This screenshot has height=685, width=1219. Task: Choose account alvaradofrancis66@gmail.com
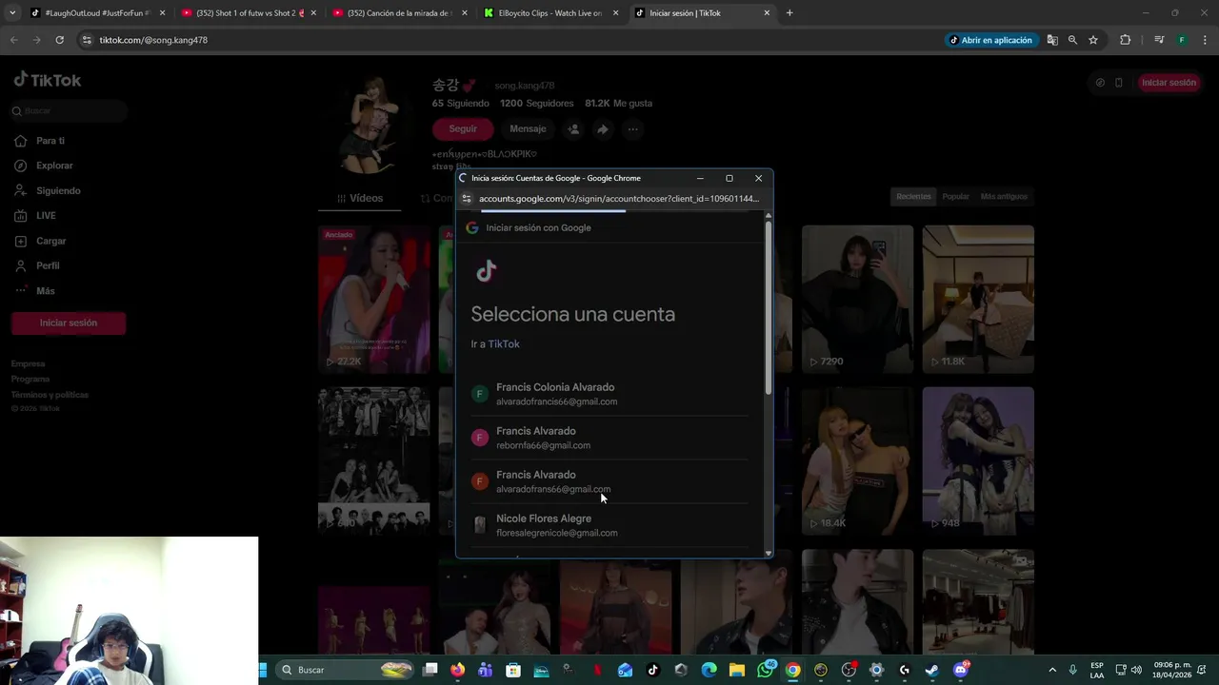pos(609,394)
